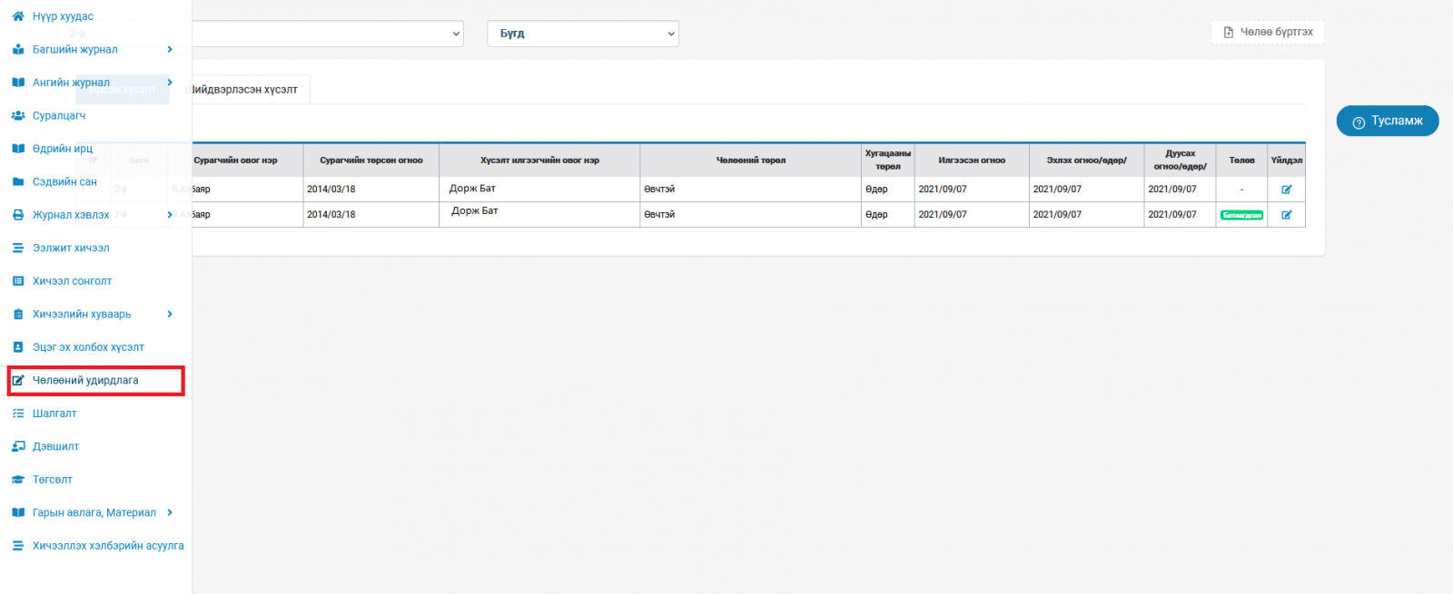
Task: Open the class selector dropdown beside Бүгд
Action: pos(328,34)
